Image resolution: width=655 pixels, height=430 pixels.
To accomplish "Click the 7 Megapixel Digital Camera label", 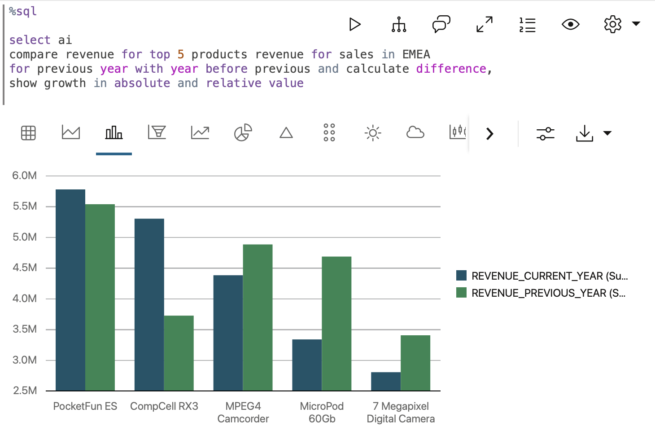I will click(x=401, y=412).
